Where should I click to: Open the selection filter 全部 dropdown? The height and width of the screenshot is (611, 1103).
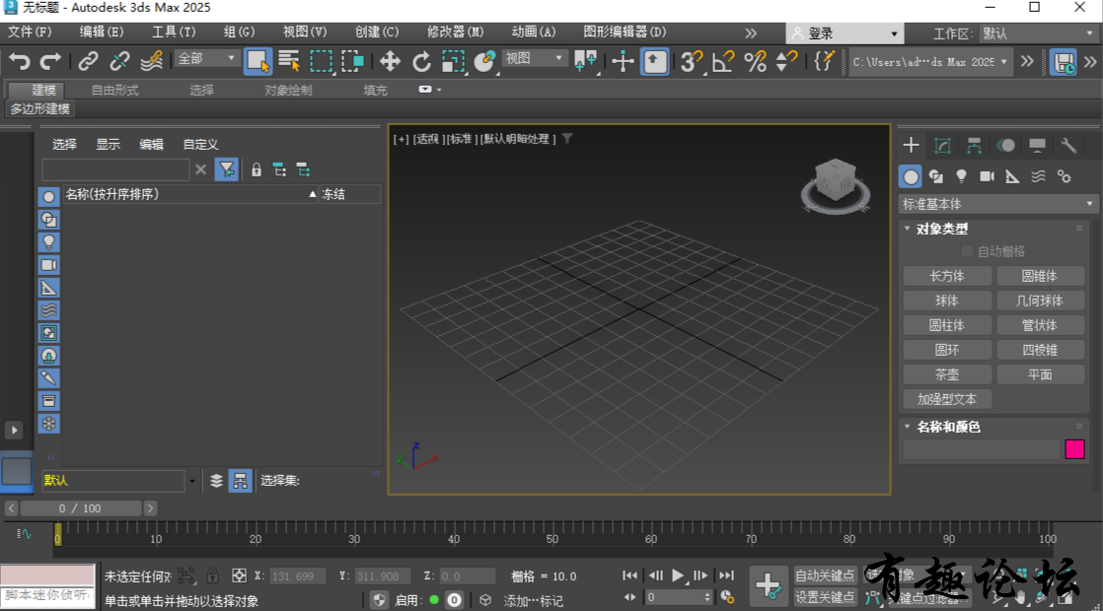click(x=206, y=59)
